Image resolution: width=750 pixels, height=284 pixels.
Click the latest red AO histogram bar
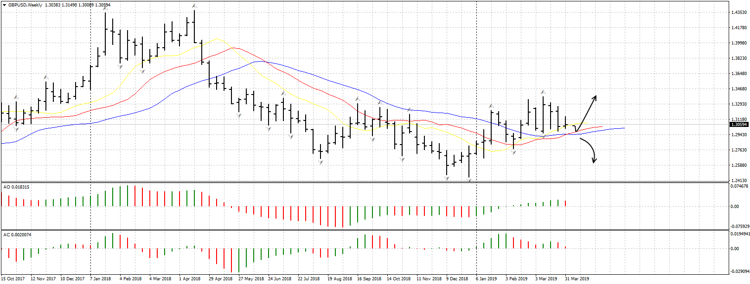566,203
